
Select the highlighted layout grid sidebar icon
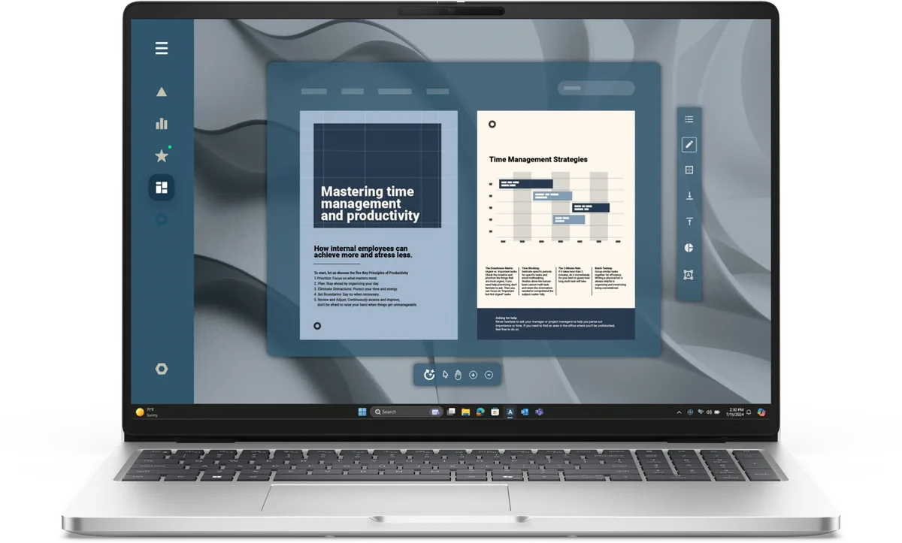click(x=162, y=188)
